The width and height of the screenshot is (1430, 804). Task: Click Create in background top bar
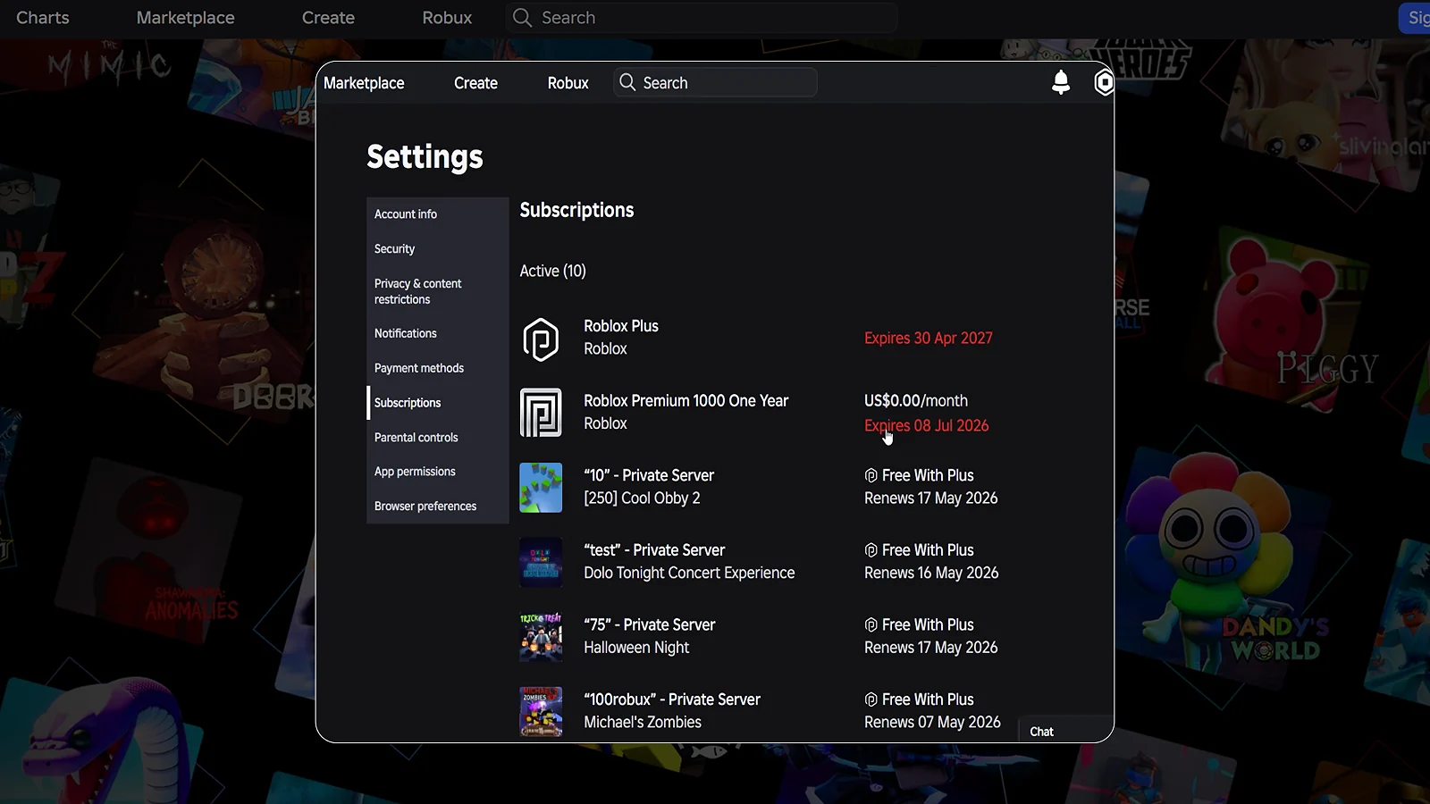328,18
